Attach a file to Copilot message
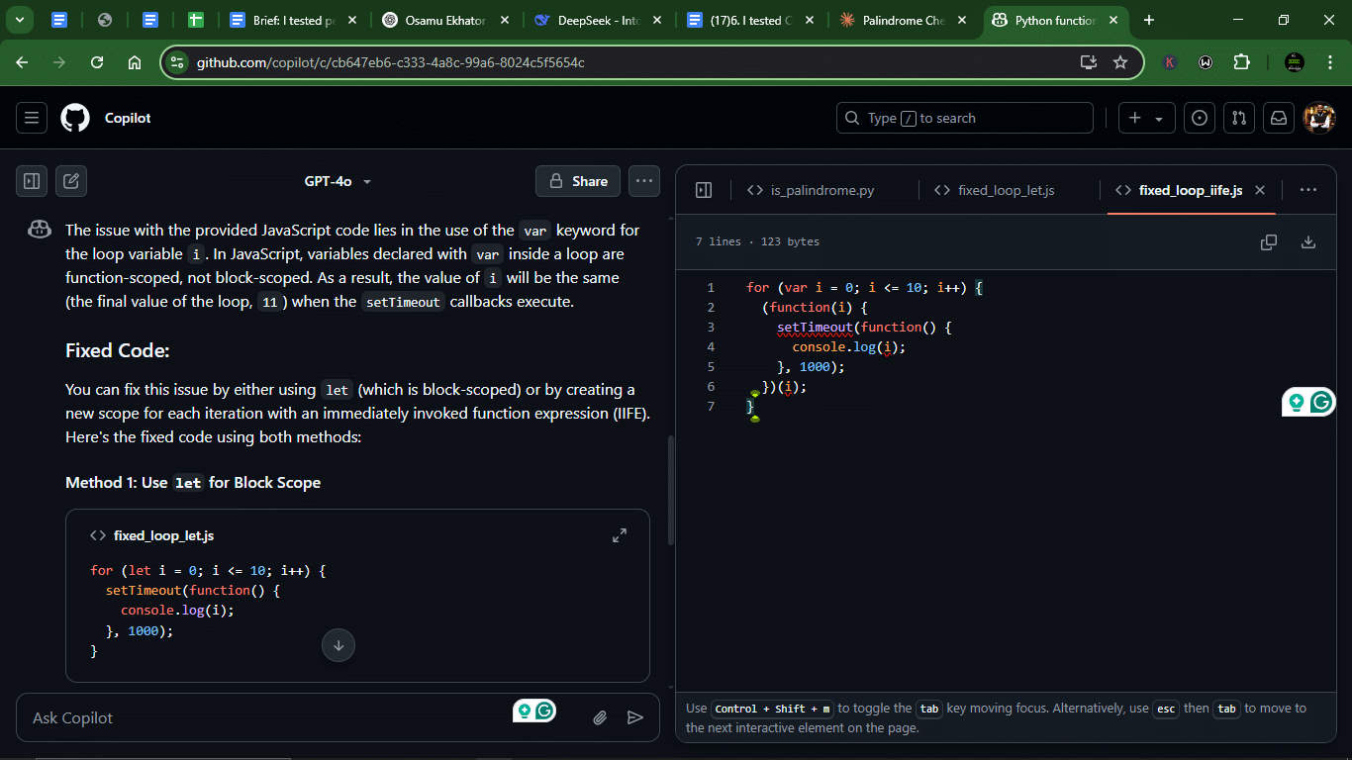Viewport: 1352px width, 760px height. point(600,717)
